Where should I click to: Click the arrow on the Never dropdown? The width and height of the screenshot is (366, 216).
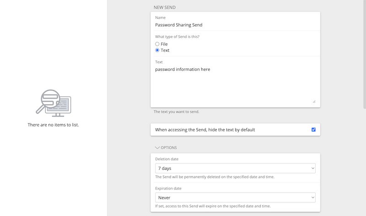pos(313,198)
